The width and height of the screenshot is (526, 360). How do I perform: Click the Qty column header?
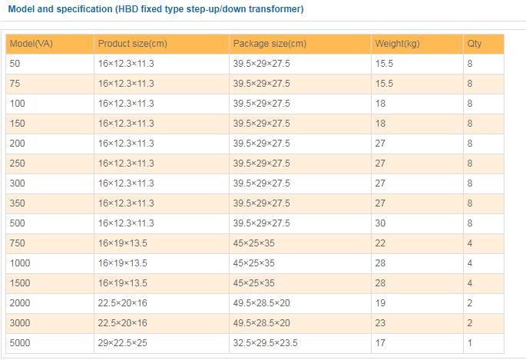pyautogui.click(x=484, y=44)
